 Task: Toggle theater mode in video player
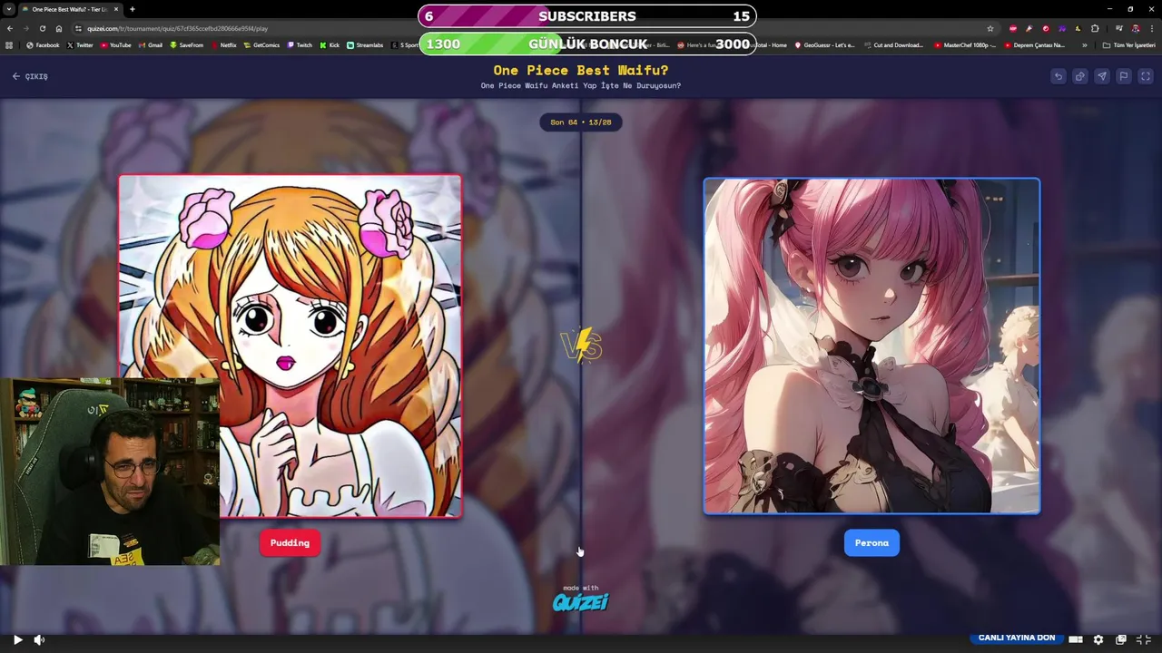(1076, 639)
